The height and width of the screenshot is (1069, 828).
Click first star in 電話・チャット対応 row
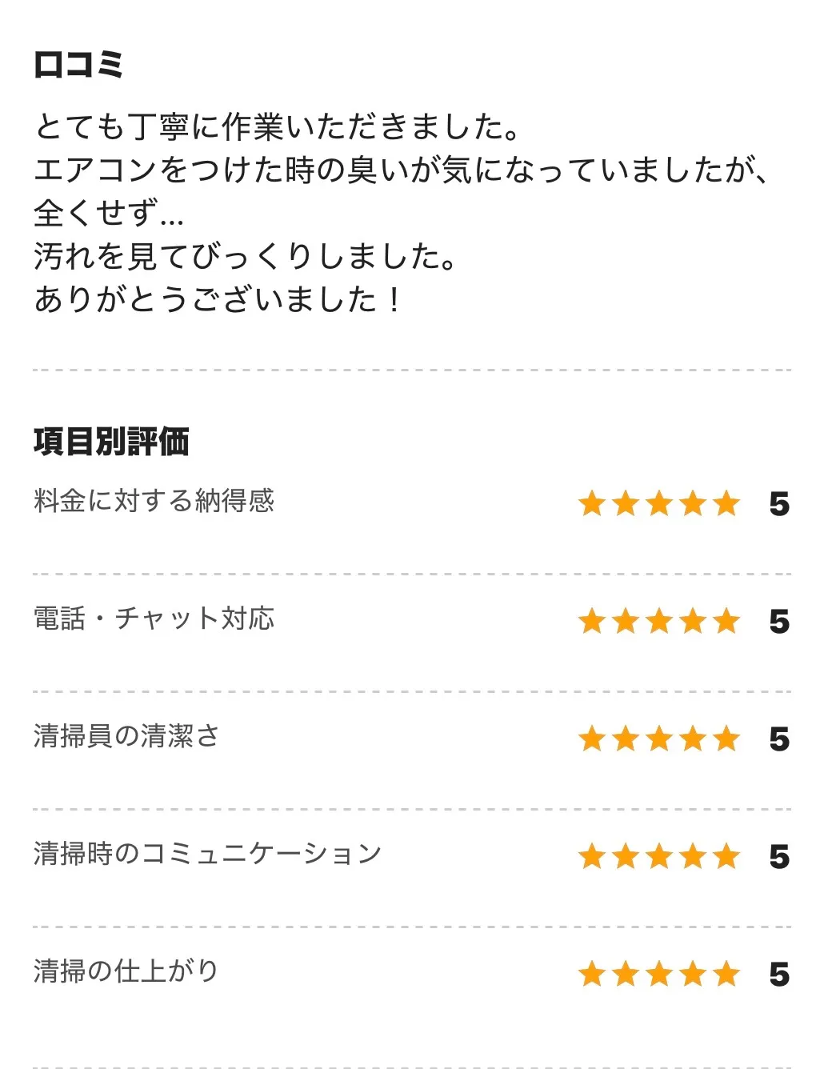[592, 622]
